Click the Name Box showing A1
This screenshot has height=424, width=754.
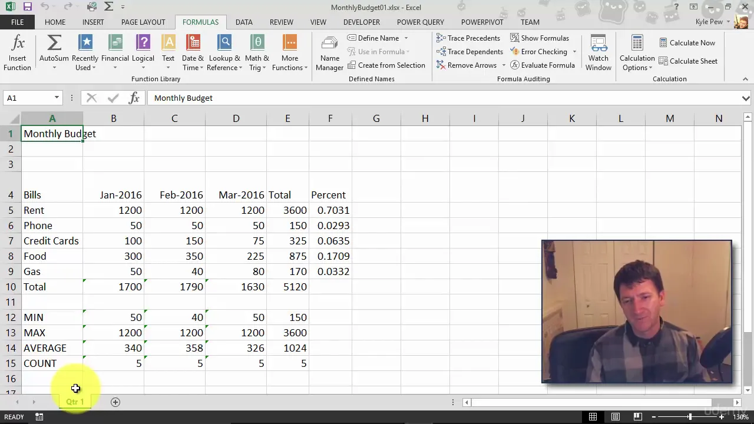pos(28,98)
